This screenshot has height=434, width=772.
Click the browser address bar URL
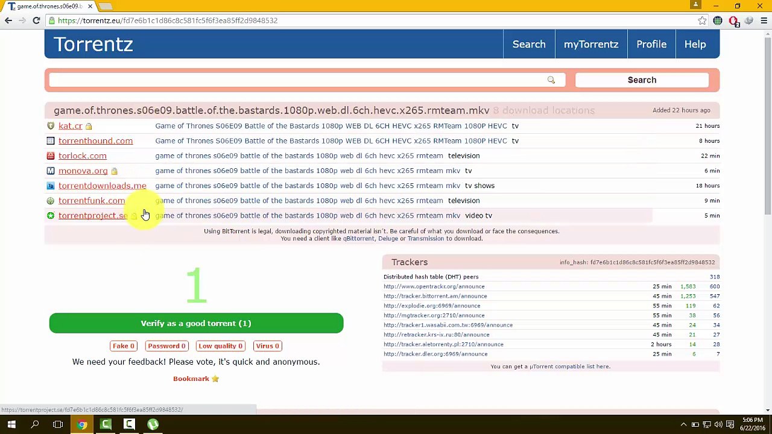point(168,20)
